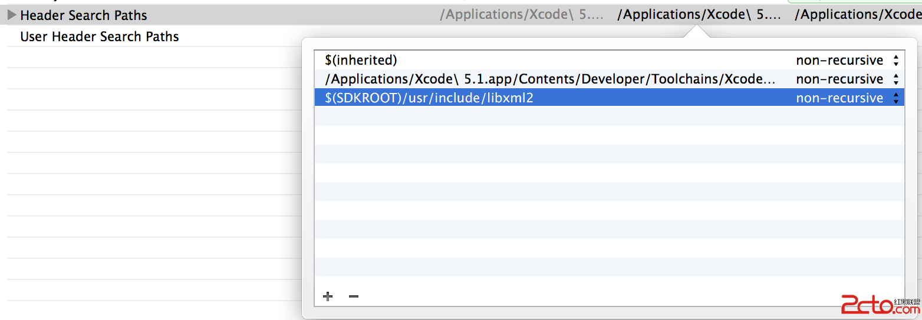
Task: Select the $(inherited) path entry
Action: [x=361, y=60]
